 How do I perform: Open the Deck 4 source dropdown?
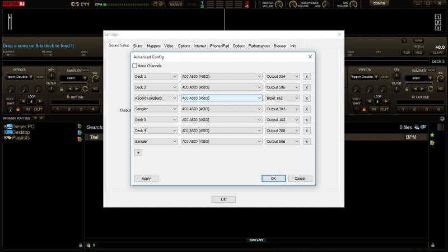tap(156, 131)
